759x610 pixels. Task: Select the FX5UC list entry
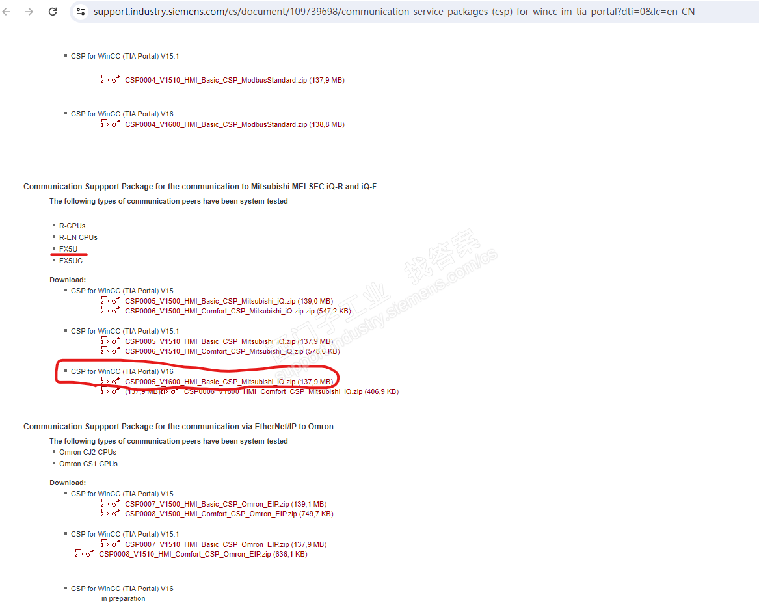tap(71, 261)
